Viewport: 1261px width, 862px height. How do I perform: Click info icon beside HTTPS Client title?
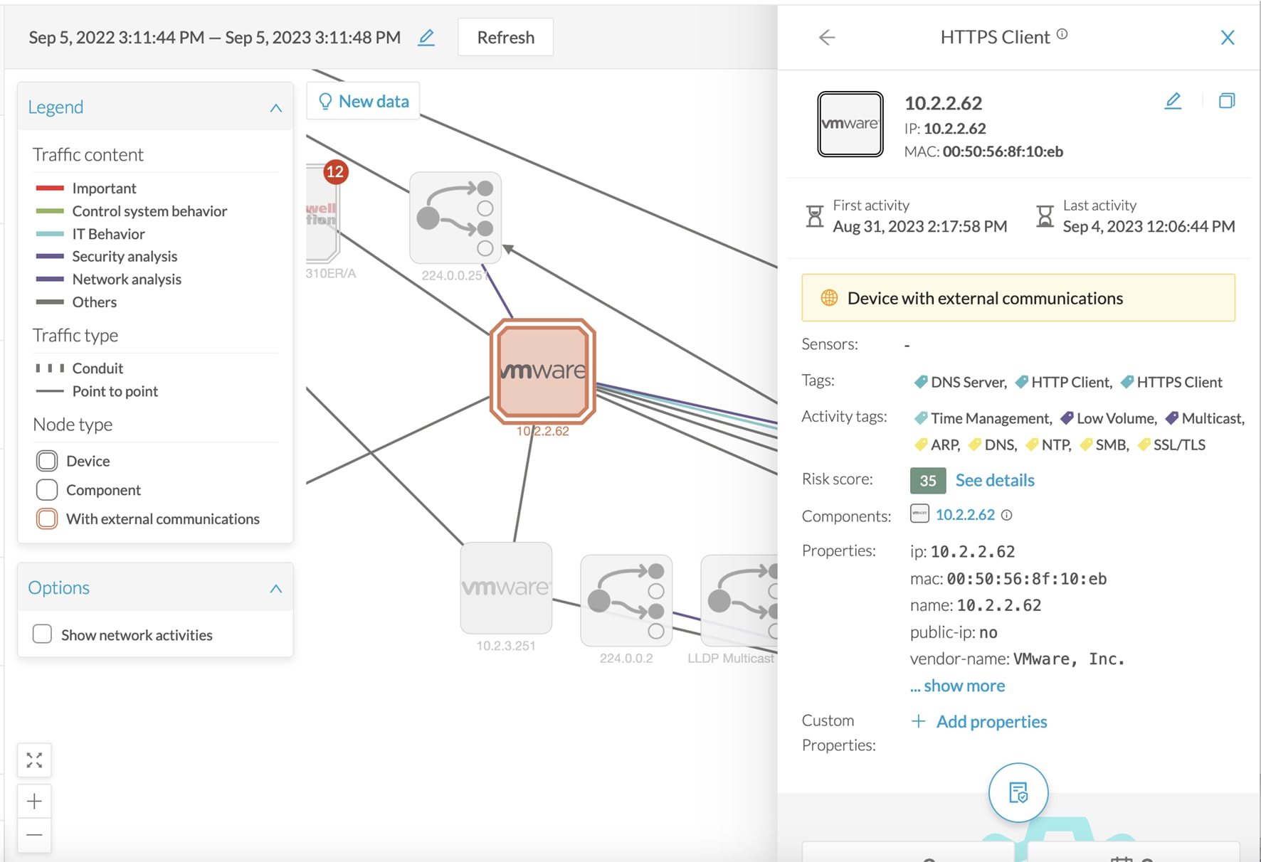[x=1062, y=33]
